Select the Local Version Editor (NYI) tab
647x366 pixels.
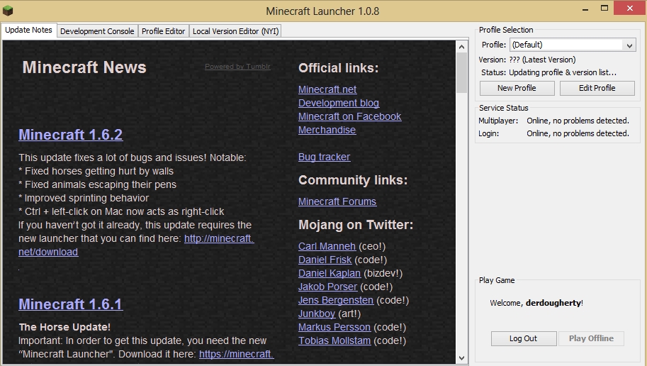(236, 31)
